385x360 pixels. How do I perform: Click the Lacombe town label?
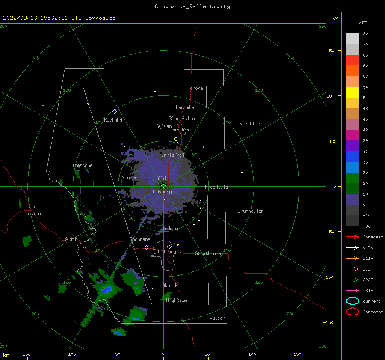[185, 107]
